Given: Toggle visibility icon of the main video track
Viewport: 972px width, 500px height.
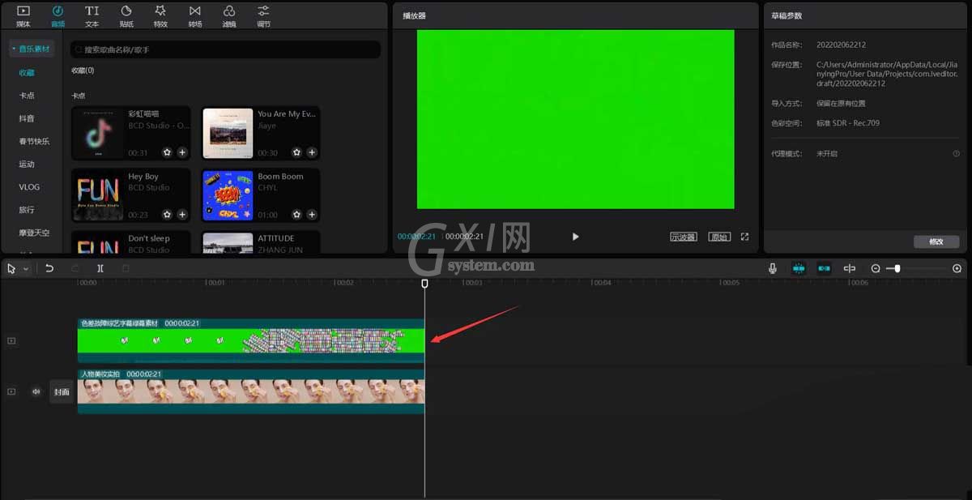Looking at the screenshot, I should point(11,391).
